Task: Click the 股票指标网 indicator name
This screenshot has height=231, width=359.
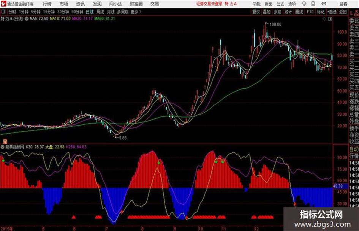Action: (15, 147)
